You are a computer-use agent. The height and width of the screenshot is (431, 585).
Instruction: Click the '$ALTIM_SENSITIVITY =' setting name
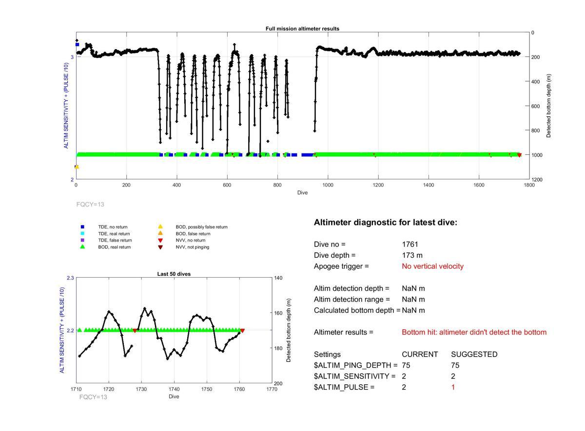tap(355, 376)
